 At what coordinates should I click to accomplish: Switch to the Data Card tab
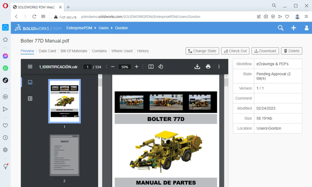point(47,51)
